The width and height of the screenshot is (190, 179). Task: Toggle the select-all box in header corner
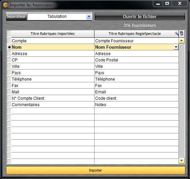click(9, 34)
